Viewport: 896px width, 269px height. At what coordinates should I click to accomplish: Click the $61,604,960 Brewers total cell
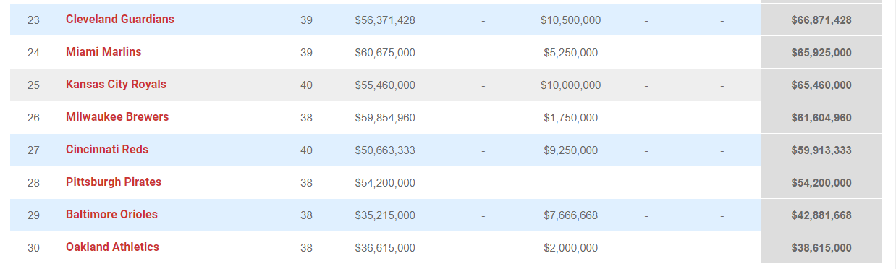821,117
